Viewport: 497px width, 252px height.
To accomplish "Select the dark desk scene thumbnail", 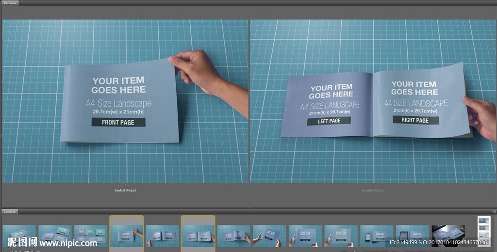I will [448, 236].
